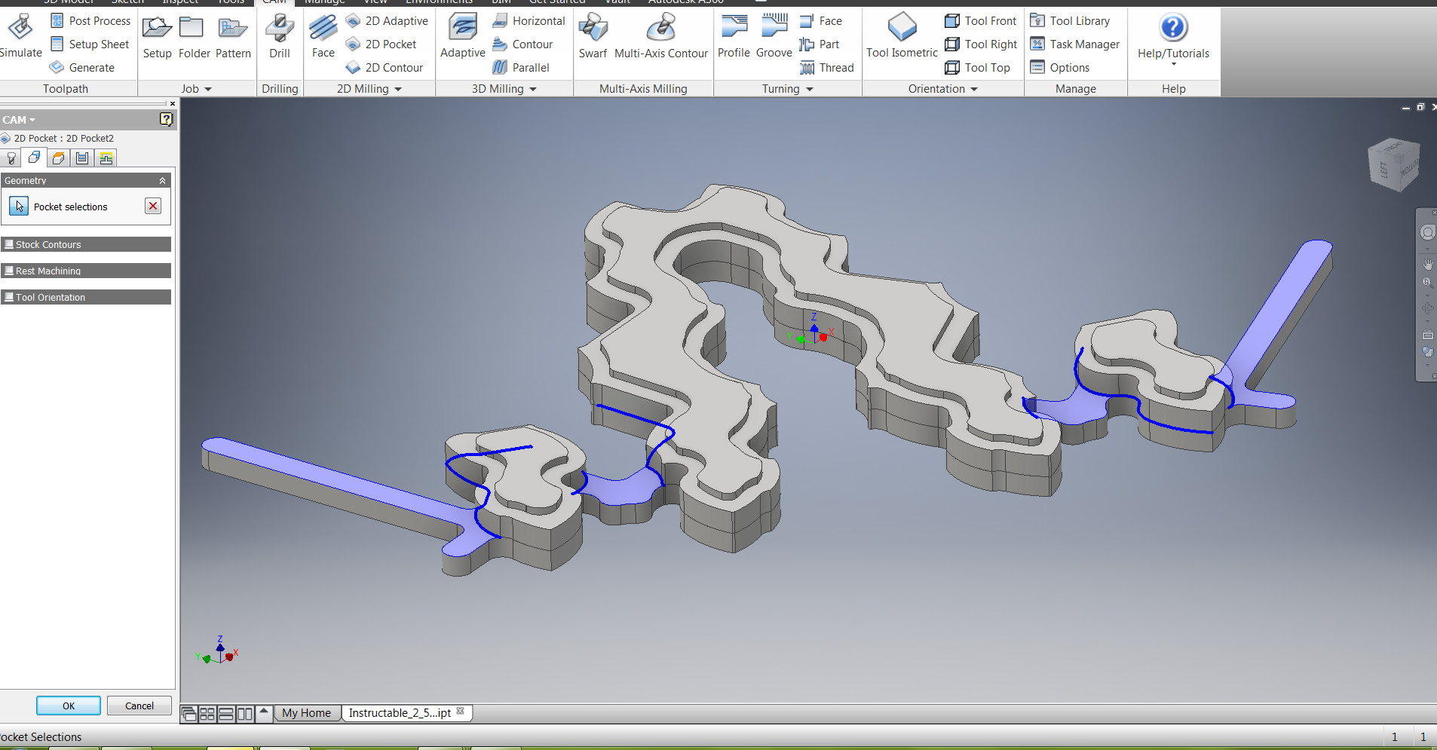Viewport: 1437px width, 750px height.
Task: Open the Tool tab in the pocket dialog
Action: point(11,158)
